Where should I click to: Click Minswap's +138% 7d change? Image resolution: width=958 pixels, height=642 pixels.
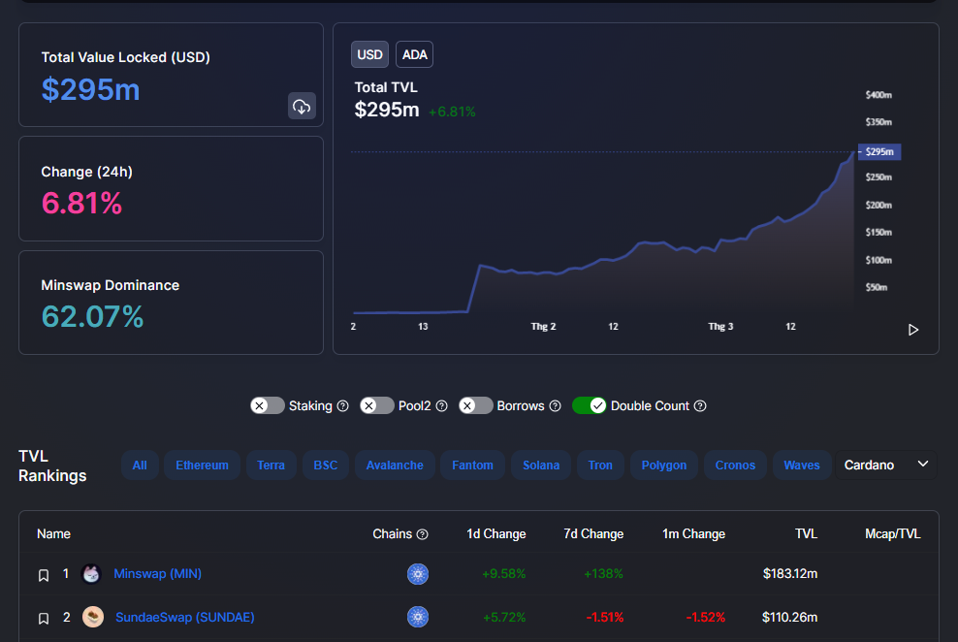point(603,573)
